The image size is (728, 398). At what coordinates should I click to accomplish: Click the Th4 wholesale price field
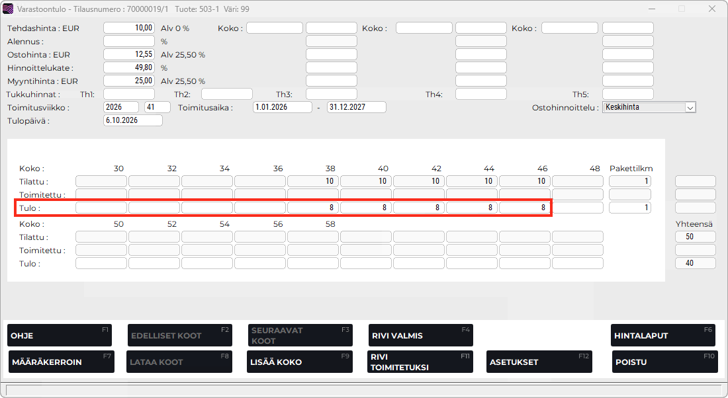[481, 94]
